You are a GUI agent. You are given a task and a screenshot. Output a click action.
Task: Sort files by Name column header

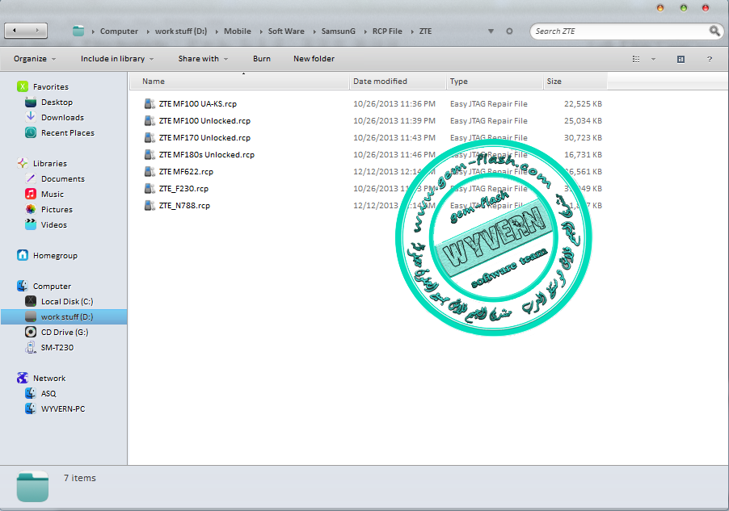tap(239, 82)
